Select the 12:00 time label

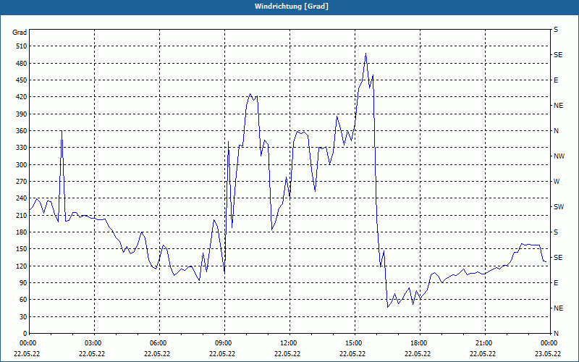click(287, 343)
